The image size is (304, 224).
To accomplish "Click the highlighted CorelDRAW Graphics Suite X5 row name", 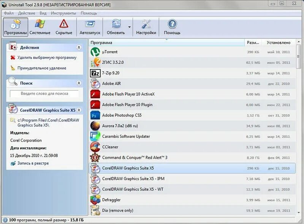I will pos(128,168).
